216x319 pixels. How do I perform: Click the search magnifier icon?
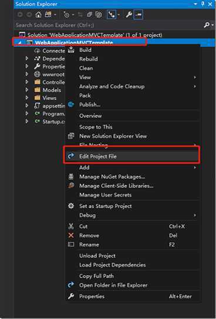(207, 25)
